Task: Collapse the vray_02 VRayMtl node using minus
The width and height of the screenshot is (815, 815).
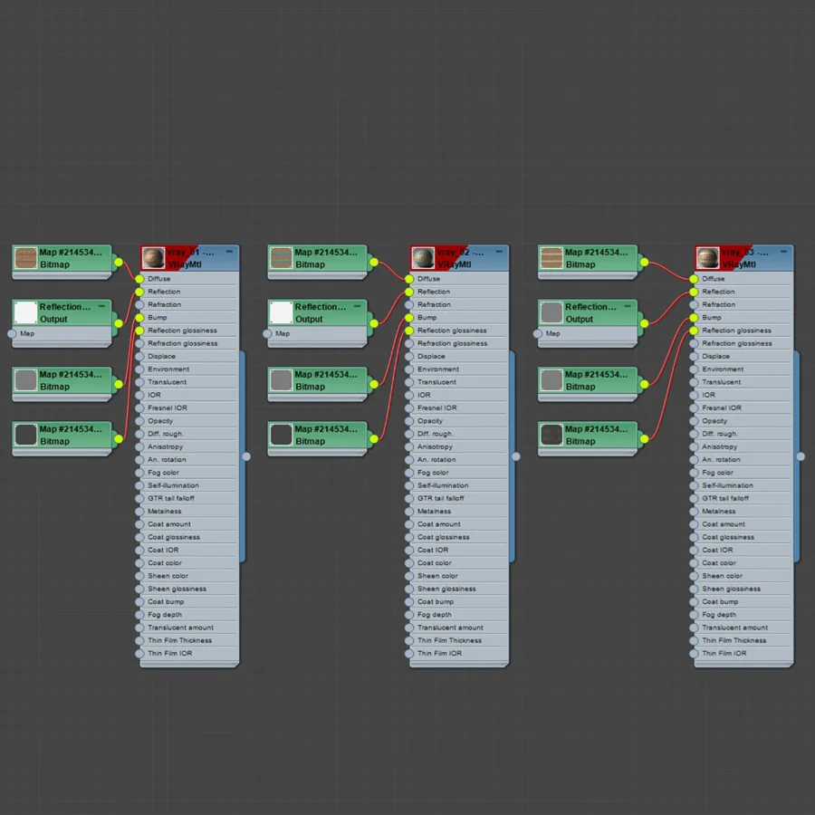Action: [499, 252]
